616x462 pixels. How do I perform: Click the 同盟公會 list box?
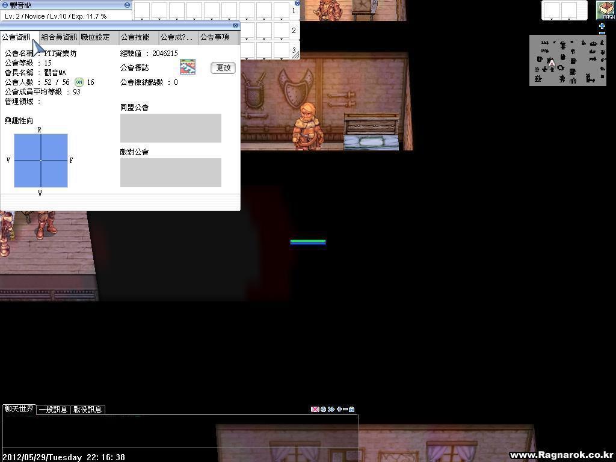coord(170,128)
